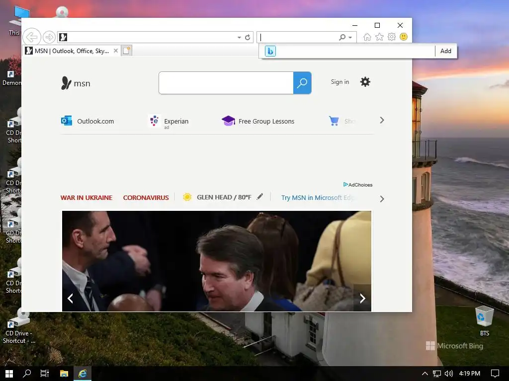Open Task View on the taskbar

click(x=44, y=374)
